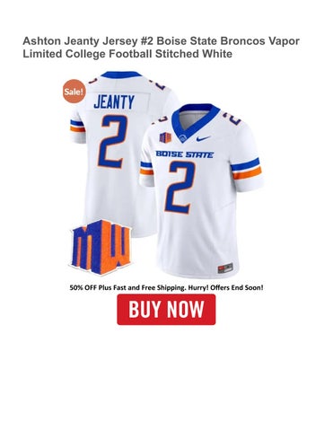333x431 pixels.
Task: Click the orange sleeve stripe on right sleeve
Action: click(x=247, y=173)
